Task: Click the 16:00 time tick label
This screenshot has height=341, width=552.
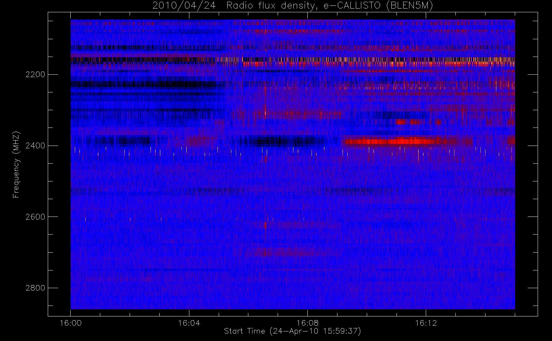Action: point(71,323)
